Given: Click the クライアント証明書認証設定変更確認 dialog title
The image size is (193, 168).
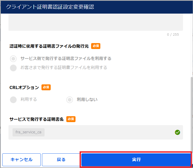Looking at the screenshot, I should [50, 7].
